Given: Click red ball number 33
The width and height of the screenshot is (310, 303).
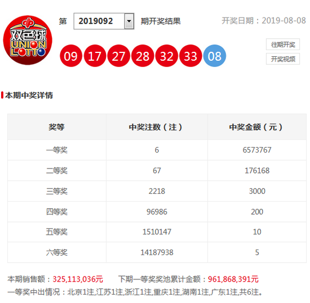Looking at the screenshot, I should 191,56.
